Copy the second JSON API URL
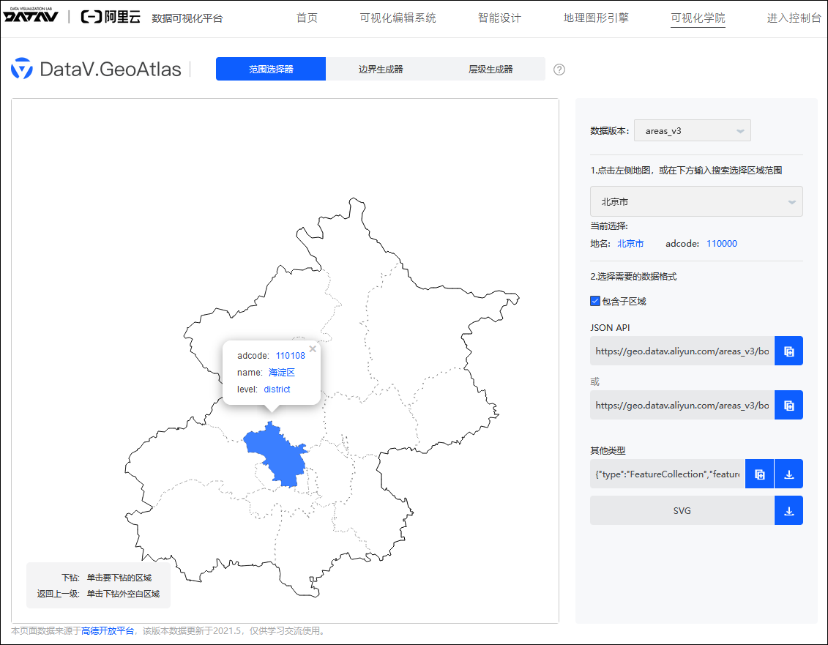Screen dimensions: 828x645 click(x=788, y=405)
